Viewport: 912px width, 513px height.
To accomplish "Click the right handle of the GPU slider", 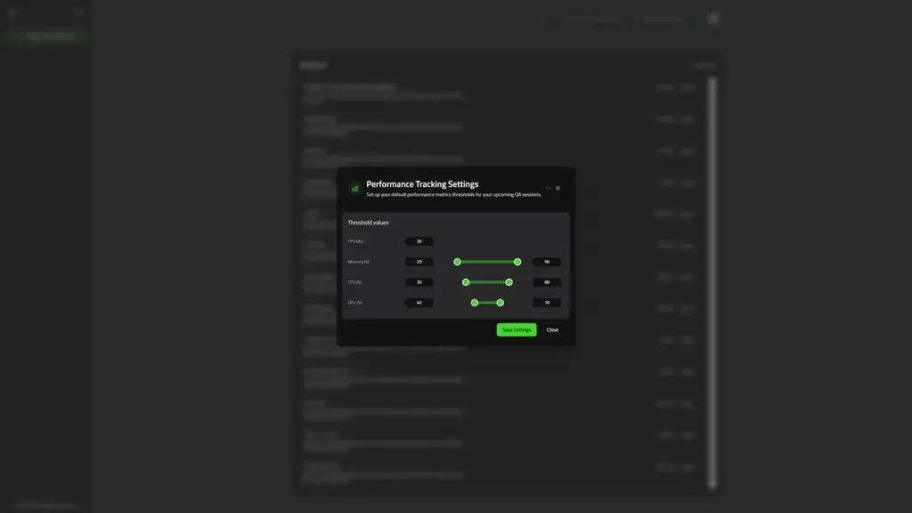I will point(500,302).
